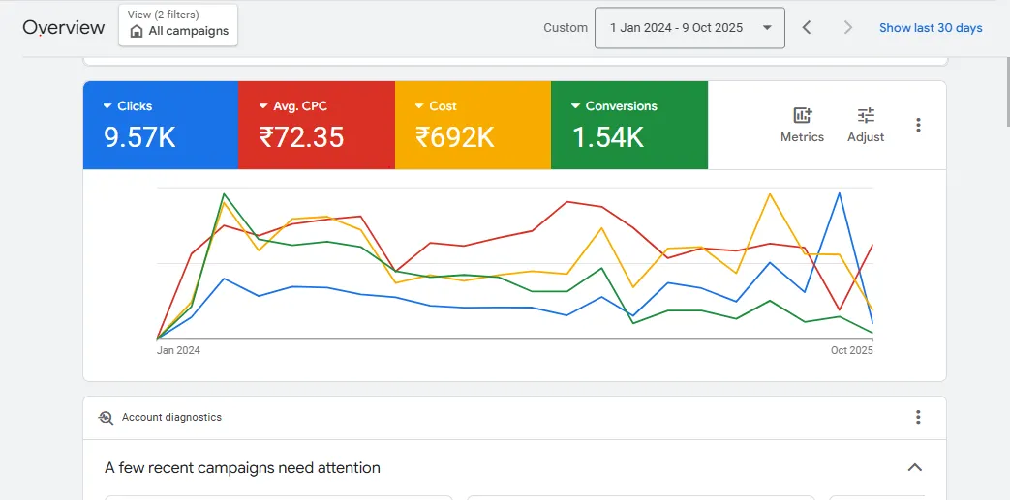Open the Conversions metric dropdown arrow
The height and width of the screenshot is (500, 1010).
(x=576, y=106)
